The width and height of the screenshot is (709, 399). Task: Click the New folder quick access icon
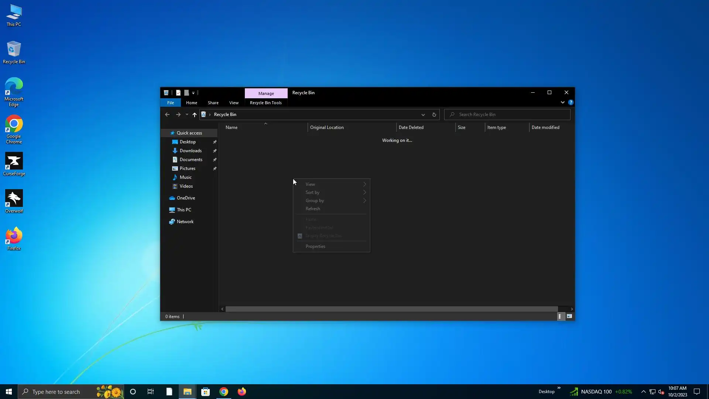186,93
